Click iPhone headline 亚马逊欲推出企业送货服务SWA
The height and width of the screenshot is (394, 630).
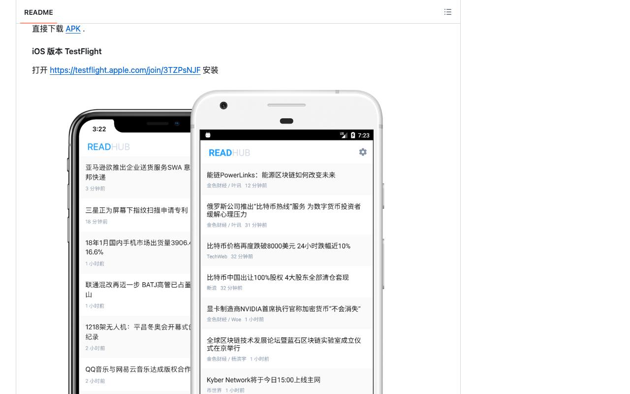tap(138, 172)
